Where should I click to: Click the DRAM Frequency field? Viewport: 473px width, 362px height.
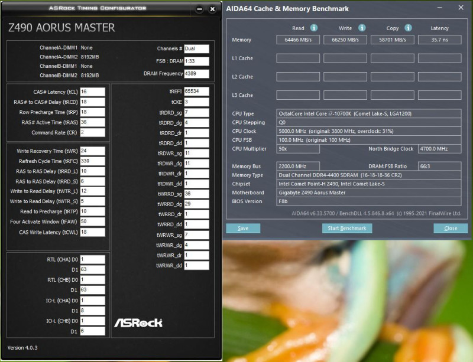coord(197,74)
